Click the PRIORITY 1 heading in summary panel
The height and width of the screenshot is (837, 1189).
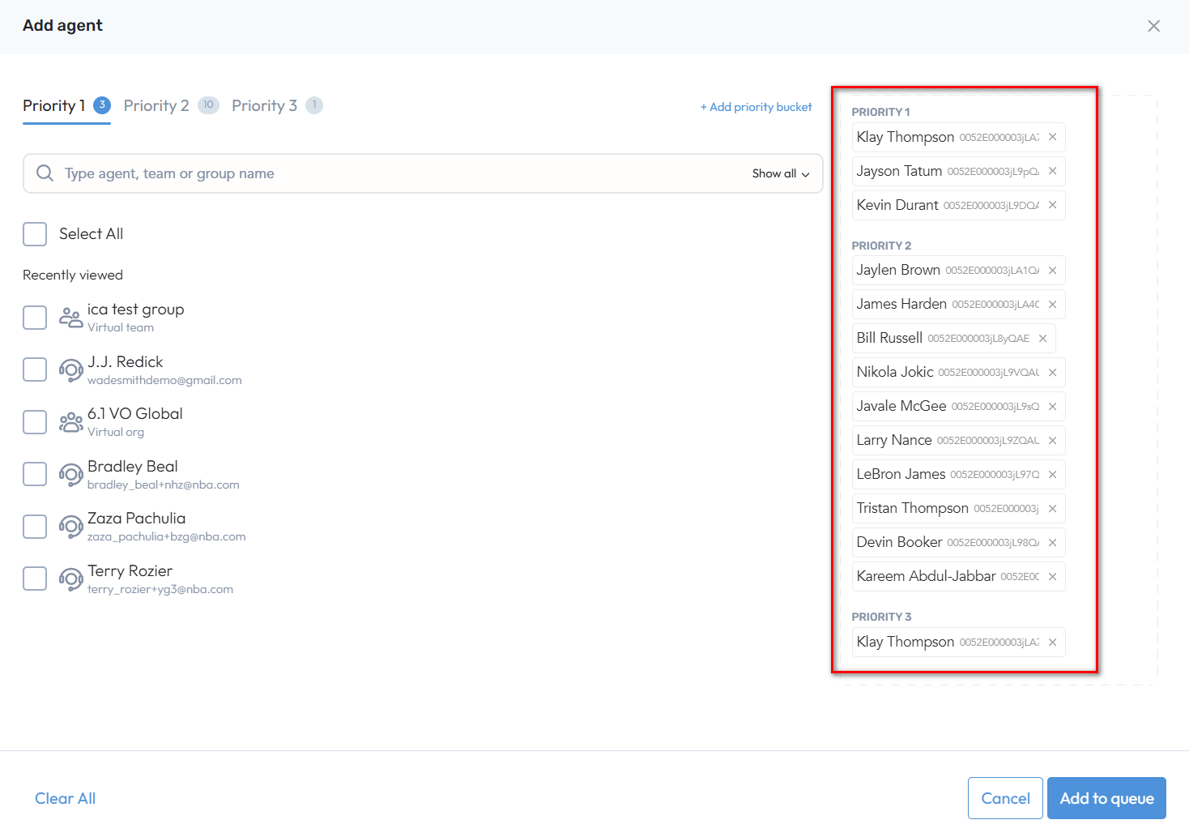pos(881,112)
